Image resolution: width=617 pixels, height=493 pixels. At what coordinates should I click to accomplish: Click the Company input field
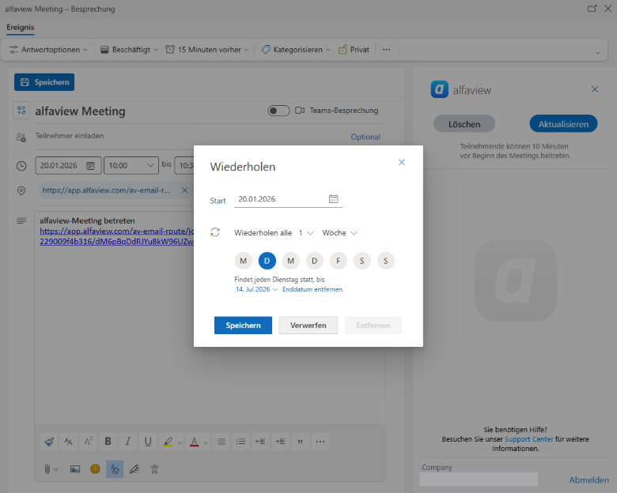click(x=479, y=480)
